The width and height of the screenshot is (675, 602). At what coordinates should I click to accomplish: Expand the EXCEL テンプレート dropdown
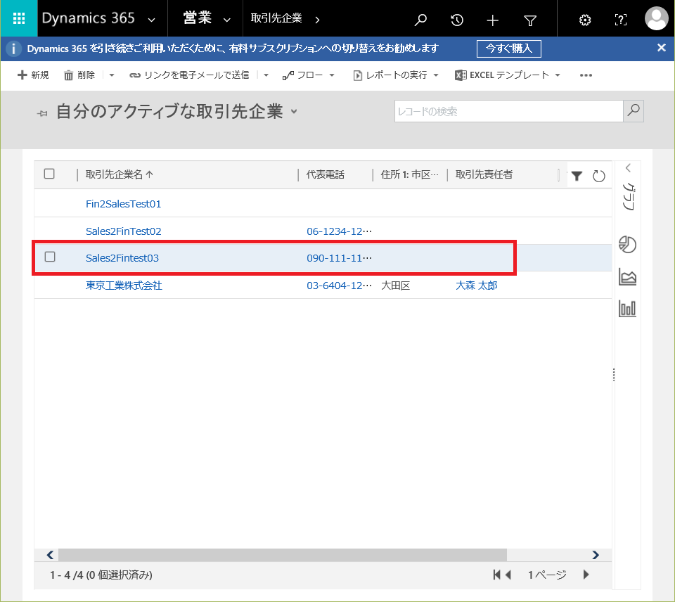(x=507, y=75)
